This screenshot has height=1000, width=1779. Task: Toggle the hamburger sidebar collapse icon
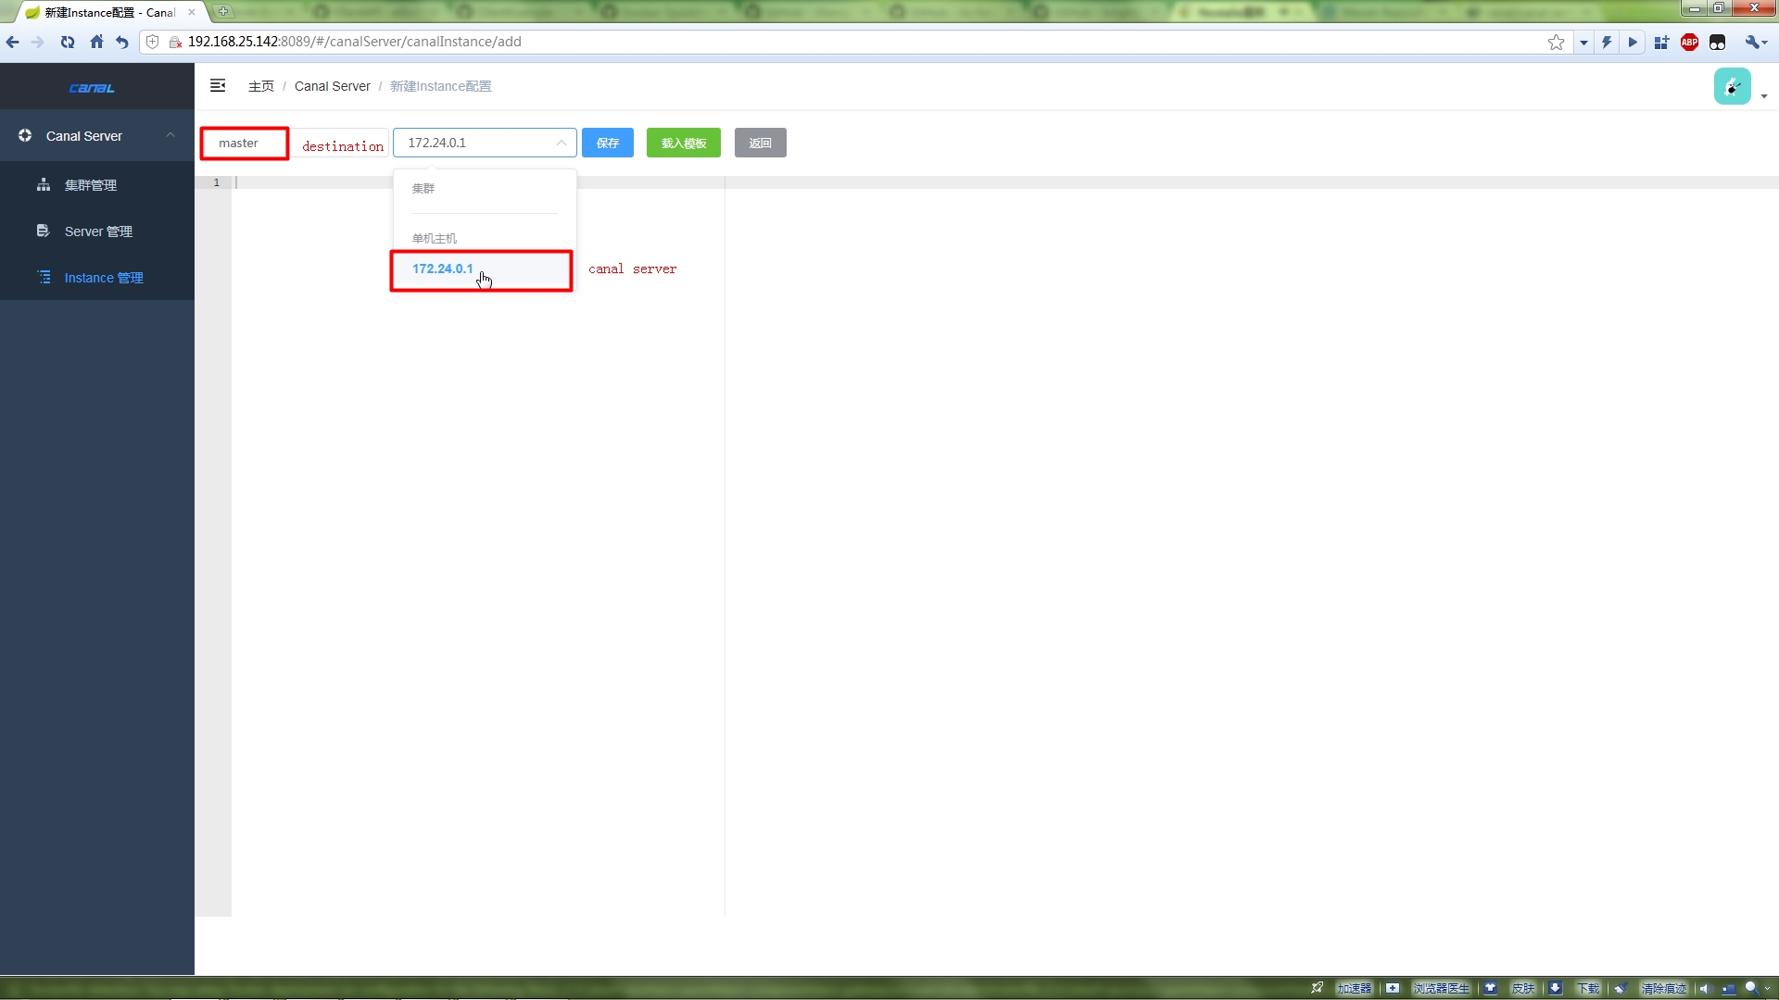[218, 86]
